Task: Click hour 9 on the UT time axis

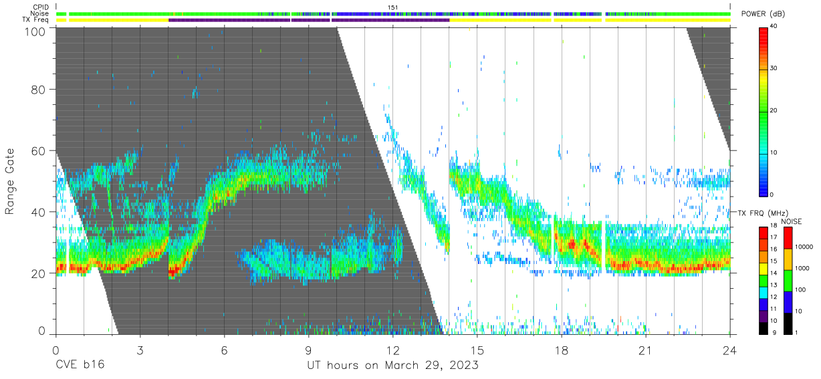Action: [308, 350]
